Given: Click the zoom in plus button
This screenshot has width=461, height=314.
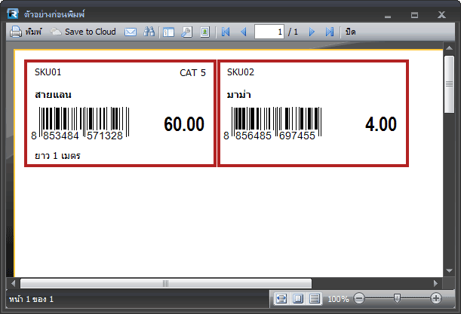Looking at the screenshot, I should point(436,299).
